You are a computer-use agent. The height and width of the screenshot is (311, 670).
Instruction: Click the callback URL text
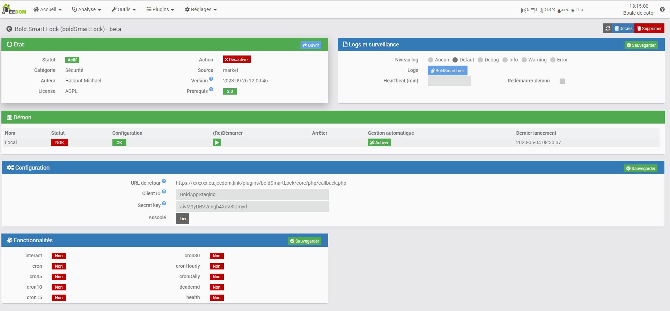[261, 183]
